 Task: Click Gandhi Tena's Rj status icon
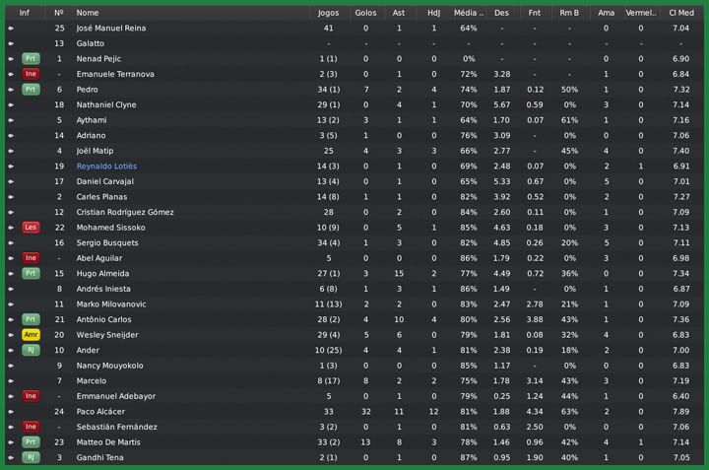[x=31, y=457]
